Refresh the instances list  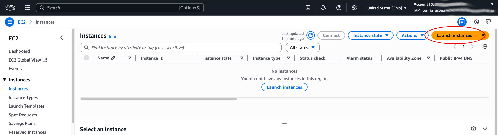tap(310, 35)
